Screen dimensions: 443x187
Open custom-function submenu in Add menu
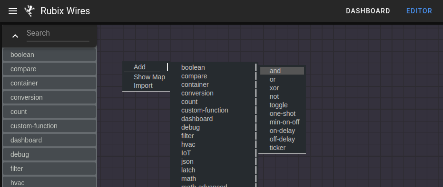click(214, 110)
